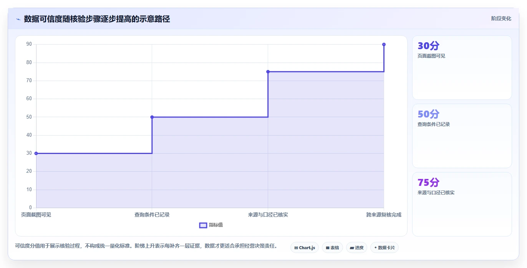Click x-axis label 来源与口径已核实
Viewport: 527px width, 268px height.
pyautogui.click(x=268, y=215)
